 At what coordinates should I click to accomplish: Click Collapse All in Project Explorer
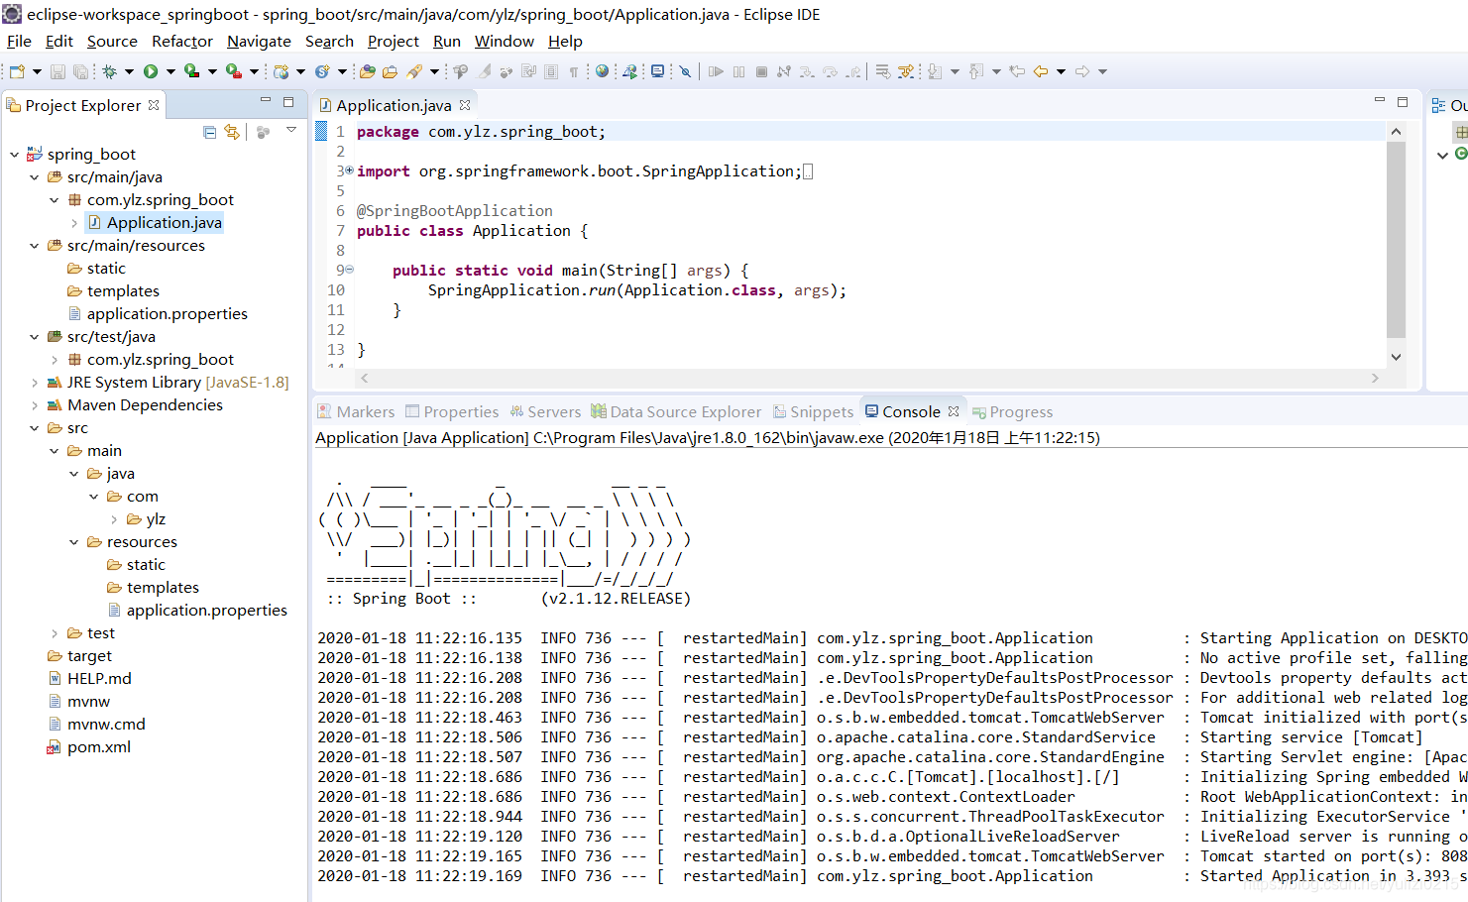209,132
